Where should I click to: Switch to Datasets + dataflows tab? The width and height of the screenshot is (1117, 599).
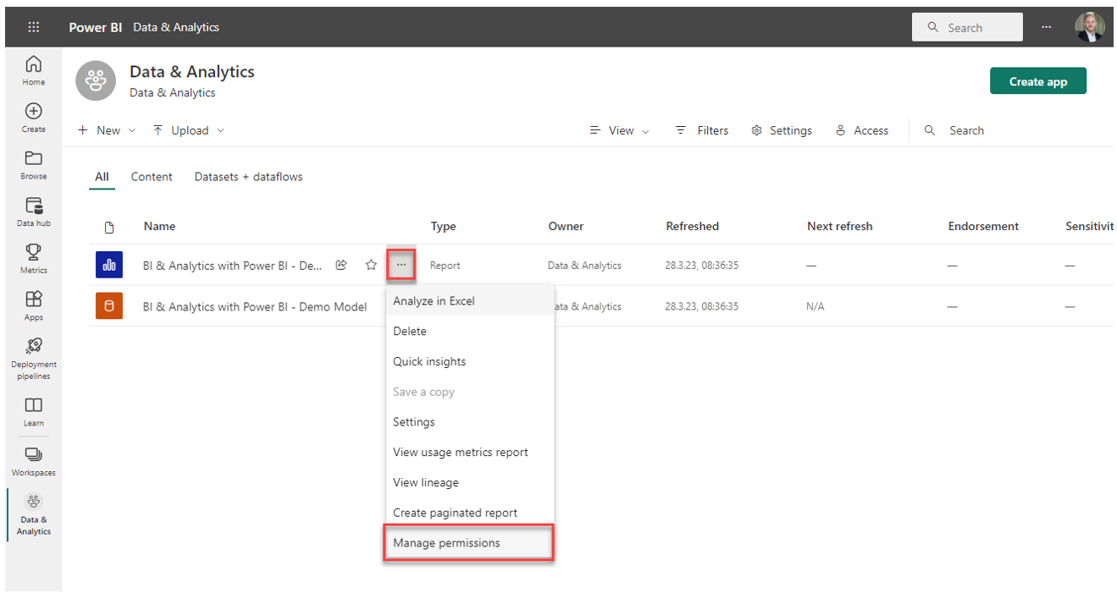[x=248, y=177]
